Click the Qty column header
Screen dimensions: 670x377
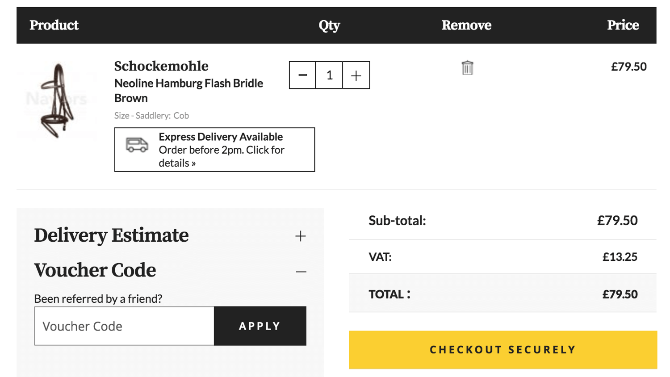click(329, 25)
